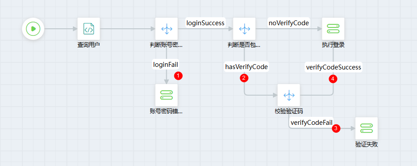
Task: Click the 执行登录 node caption
Action: point(333,45)
